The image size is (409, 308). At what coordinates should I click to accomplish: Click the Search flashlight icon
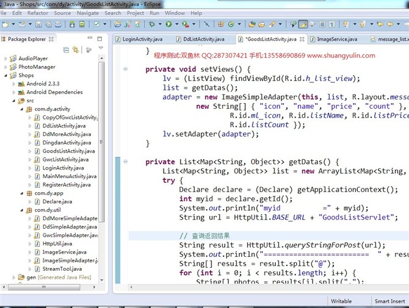pyautogui.click(x=272, y=24)
